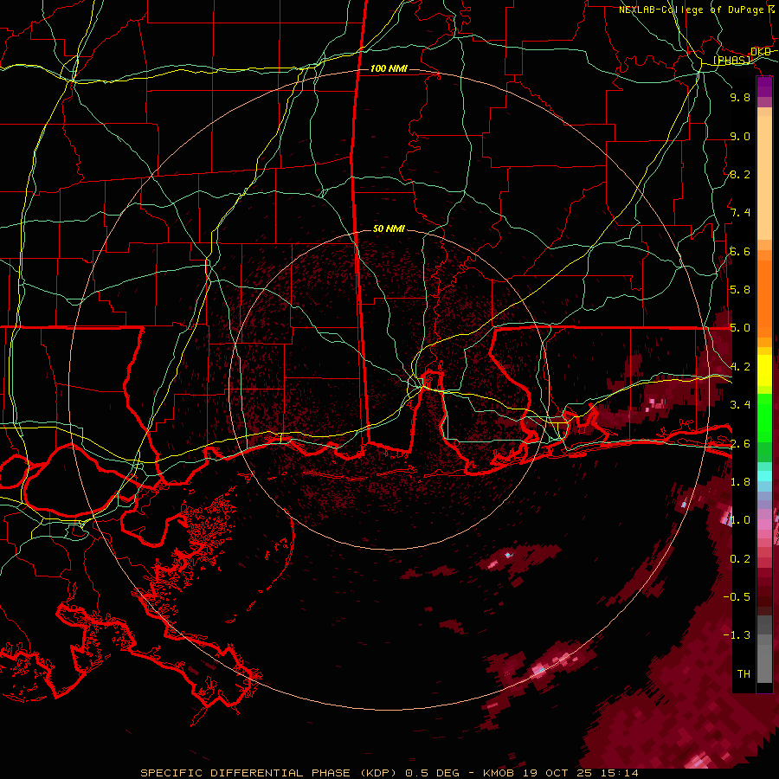Click the 8.2 value on the scale
This screenshot has height=779, width=779.
(740, 174)
